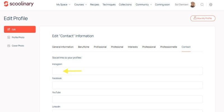224x112 pixels.
Task: Click the Instagram input field
Action: [127, 71]
